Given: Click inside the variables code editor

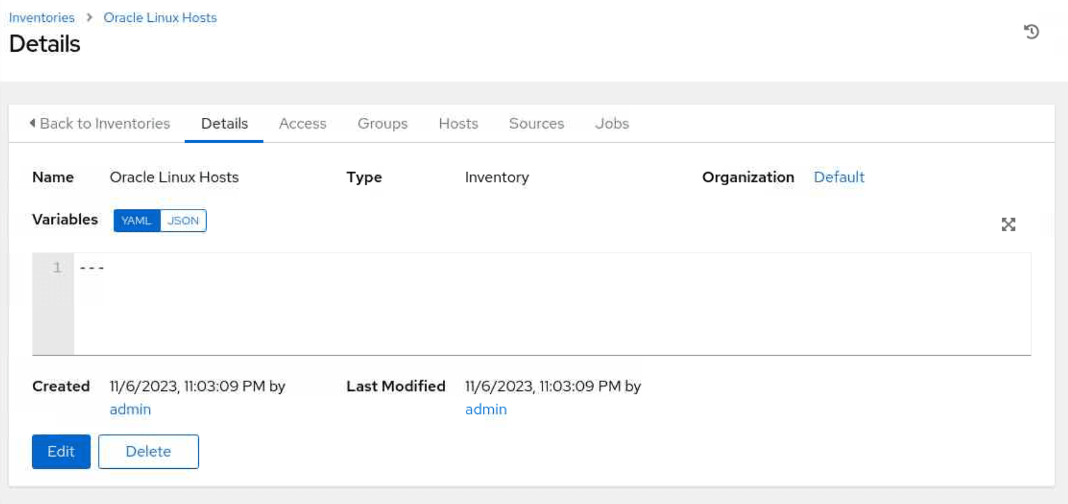Looking at the screenshot, I should click(552, 304).
